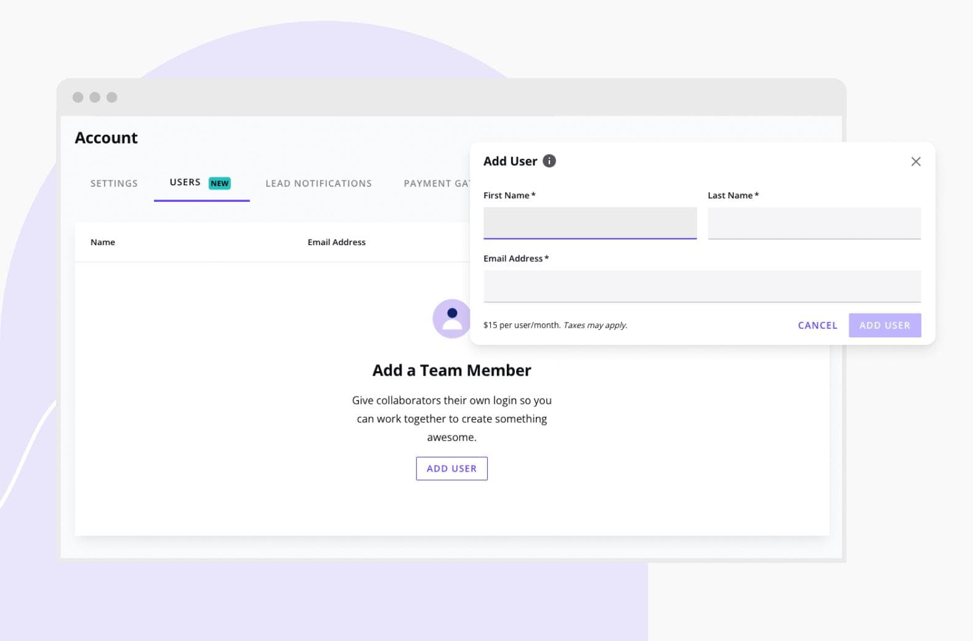Click the info icon beside Add User
Viewport: 973px width, 641px height.
(x=549, y=161)
